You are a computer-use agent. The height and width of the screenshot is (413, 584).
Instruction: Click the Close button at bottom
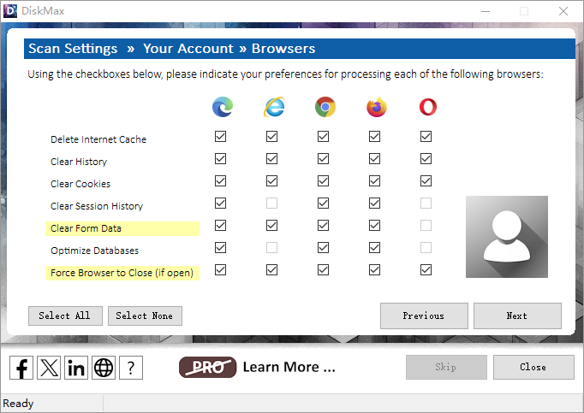pos(533,367)
